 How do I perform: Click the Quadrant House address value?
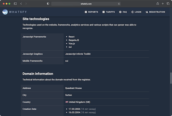(74, 88)
